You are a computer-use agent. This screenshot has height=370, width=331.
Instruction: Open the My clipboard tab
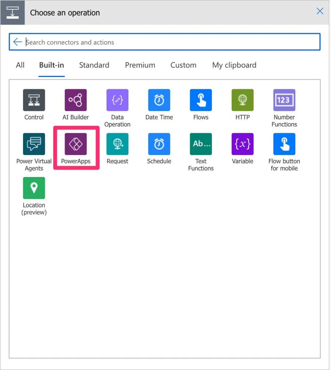point(234,65)
